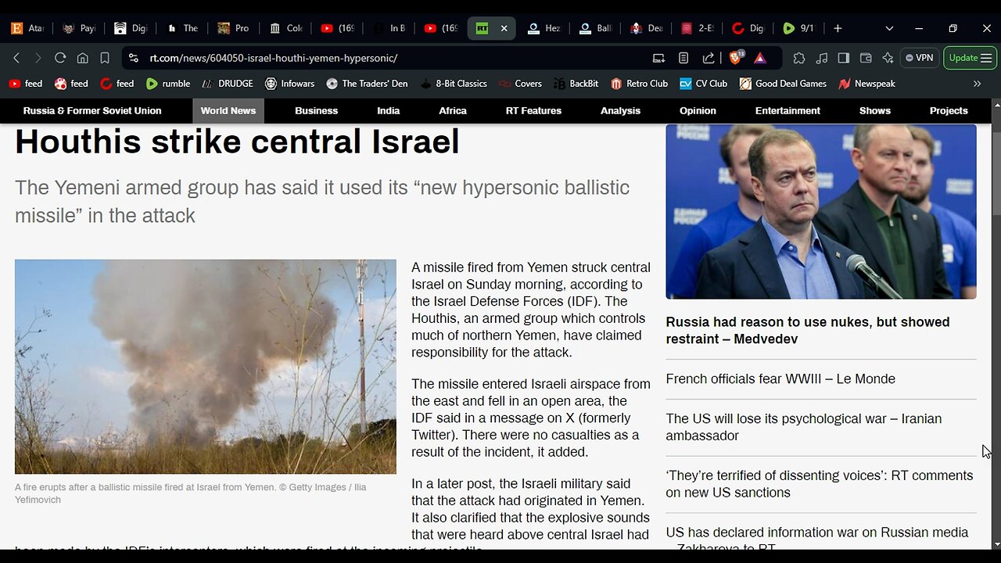
Task: Switch to the Atari browser tab
Action: point(28,28)
